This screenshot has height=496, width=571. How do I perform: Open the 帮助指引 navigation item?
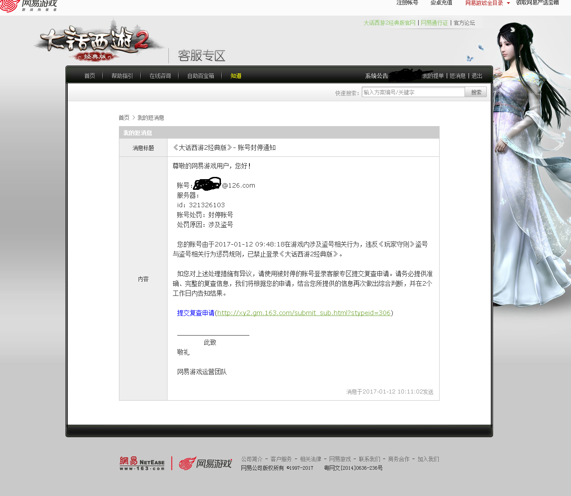pos(122,76)
